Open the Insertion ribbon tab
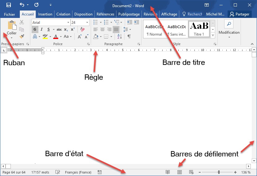The width and height of the screenshot is (257, 176). point(45,14)
